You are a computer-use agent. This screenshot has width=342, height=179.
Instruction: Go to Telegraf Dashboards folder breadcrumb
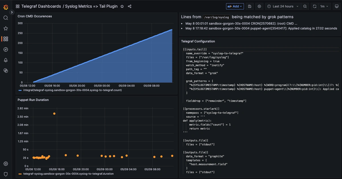coord(41,6)
